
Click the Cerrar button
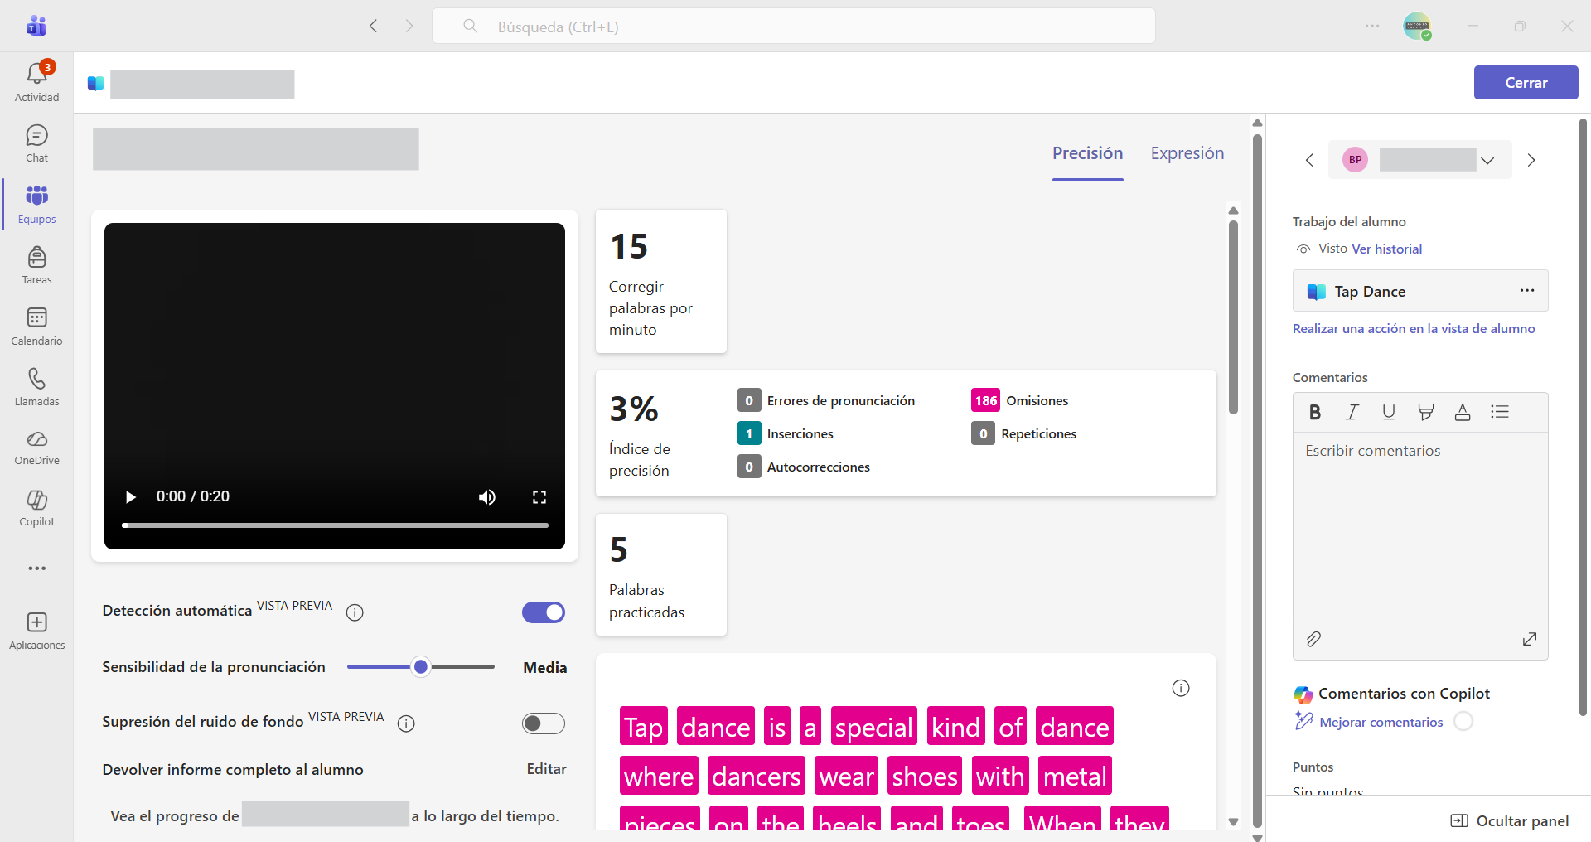[1526, 83]
